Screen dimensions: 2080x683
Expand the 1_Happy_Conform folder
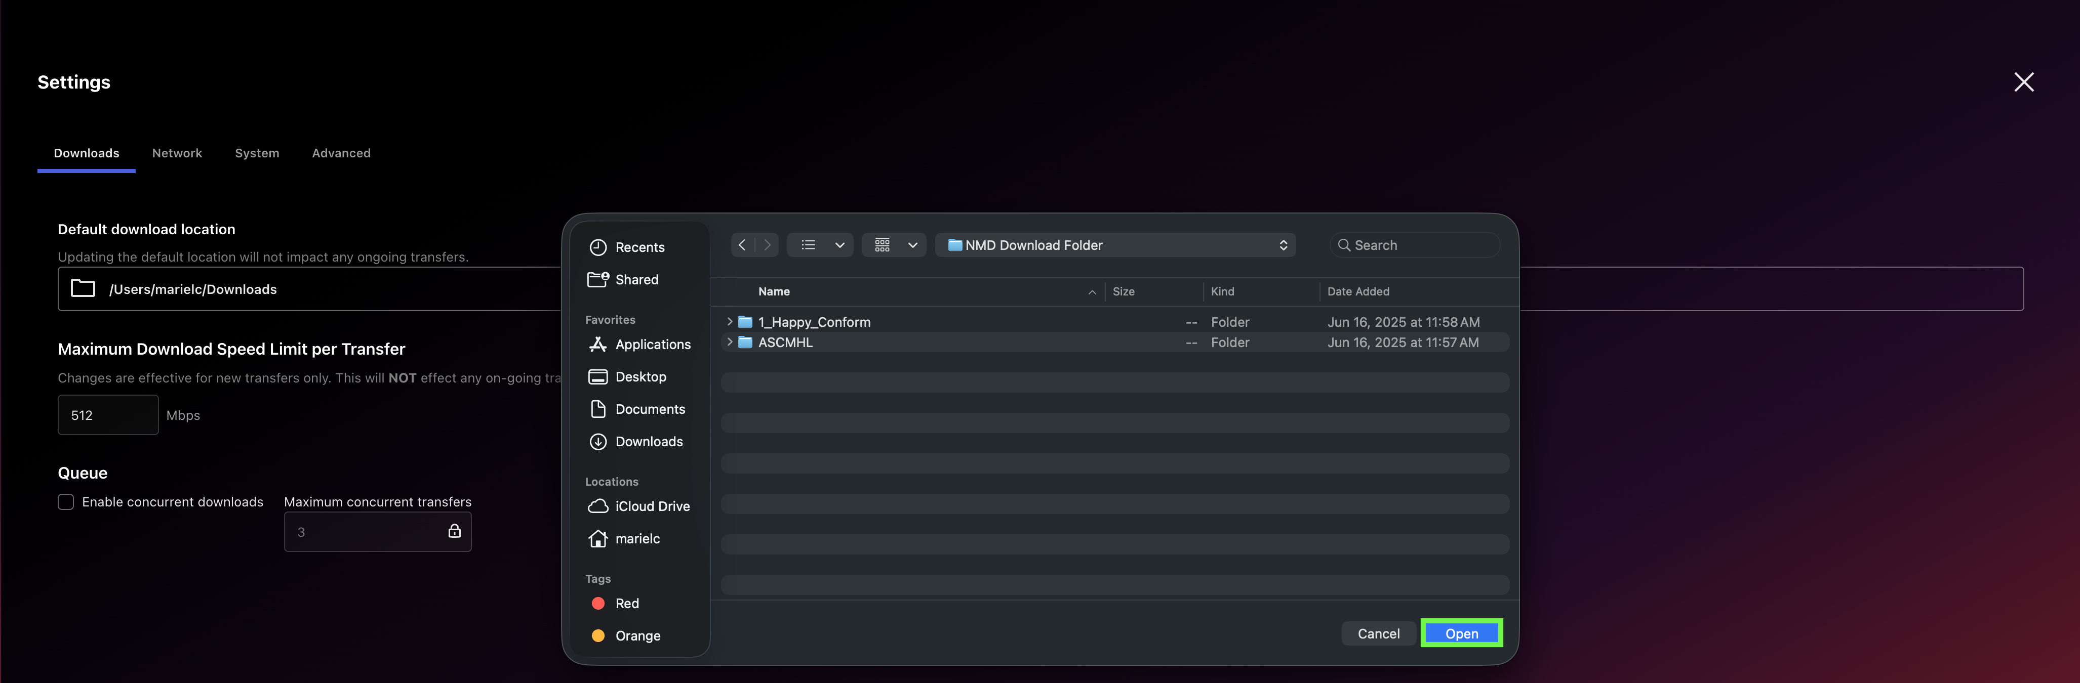point(729,321)
